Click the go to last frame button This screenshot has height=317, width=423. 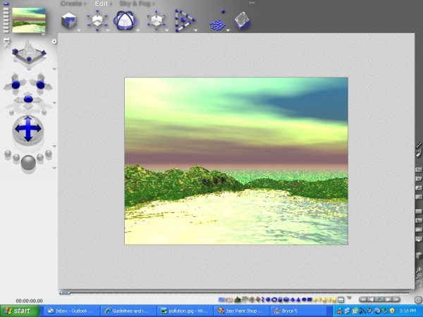[x=396, y=299]
